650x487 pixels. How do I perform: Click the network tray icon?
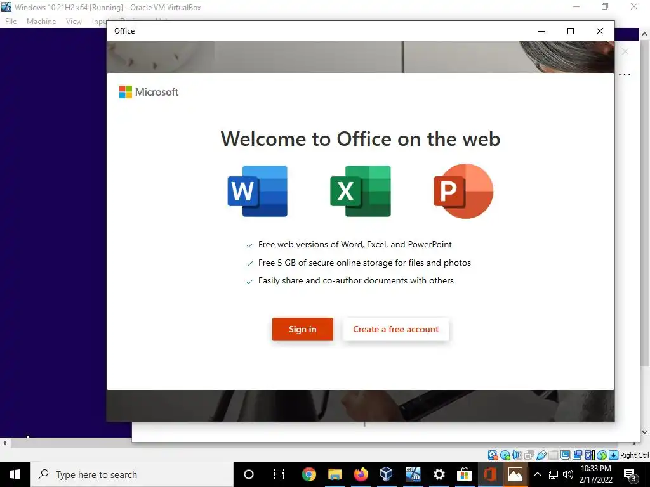click(x=553, y=474)
